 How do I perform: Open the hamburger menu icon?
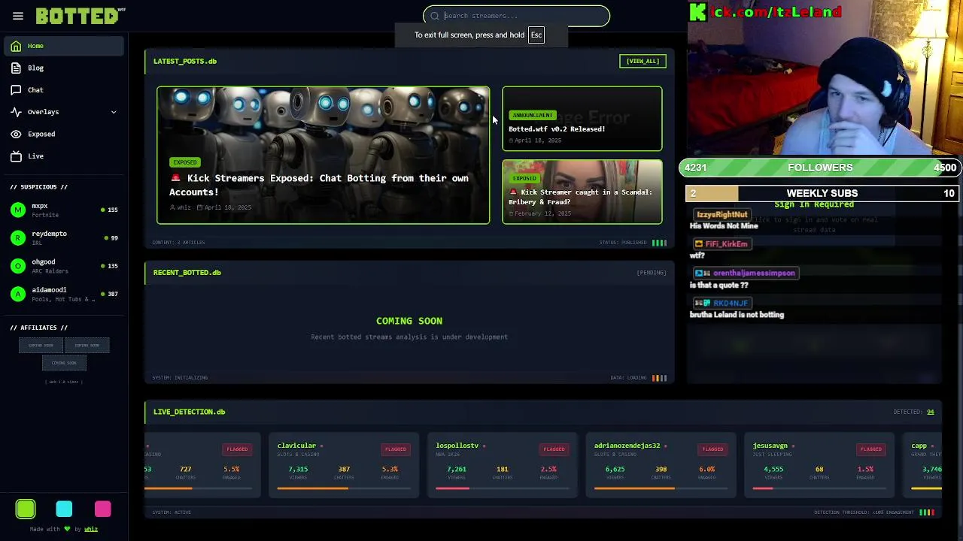pyautogui.click(x=18, y=16)
